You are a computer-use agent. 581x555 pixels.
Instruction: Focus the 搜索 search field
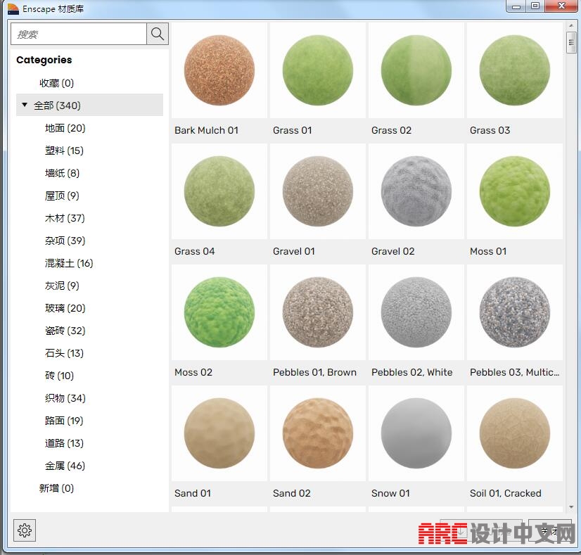79,34
